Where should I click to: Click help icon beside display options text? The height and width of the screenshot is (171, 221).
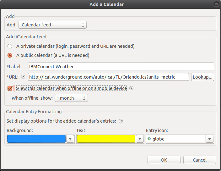(121, 121)
